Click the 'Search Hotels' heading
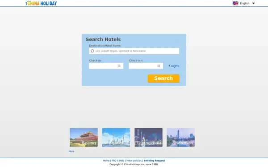Image resolution: width=268 pixels, height=167 pixels. (x=103, y=39)
